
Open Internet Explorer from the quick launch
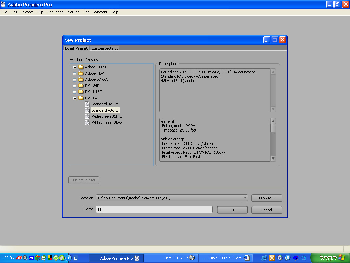pyautogui.click(x=264, y=258)
